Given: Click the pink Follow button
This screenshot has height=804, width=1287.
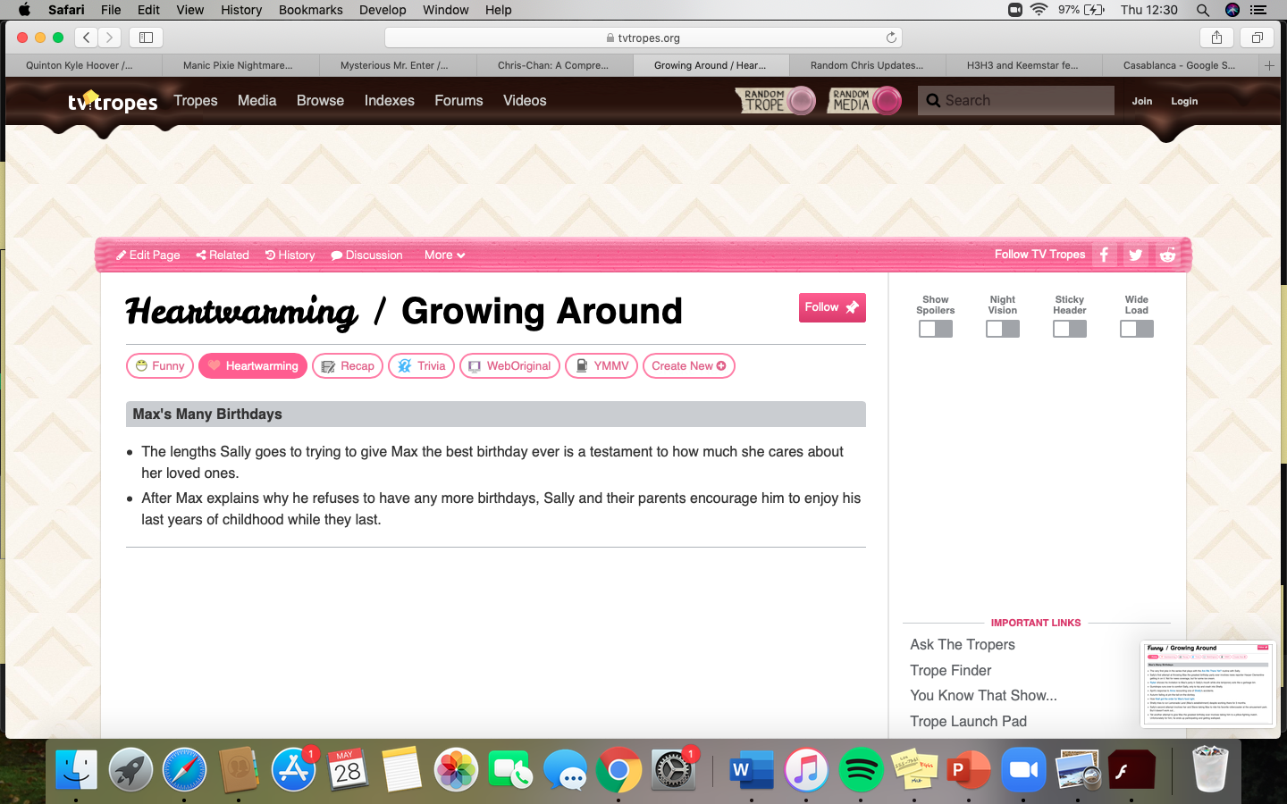Looking at the screenshot, I should (x=832, y=307).
